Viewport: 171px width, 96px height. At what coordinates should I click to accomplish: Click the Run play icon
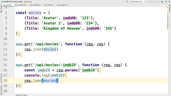(146, 2)
